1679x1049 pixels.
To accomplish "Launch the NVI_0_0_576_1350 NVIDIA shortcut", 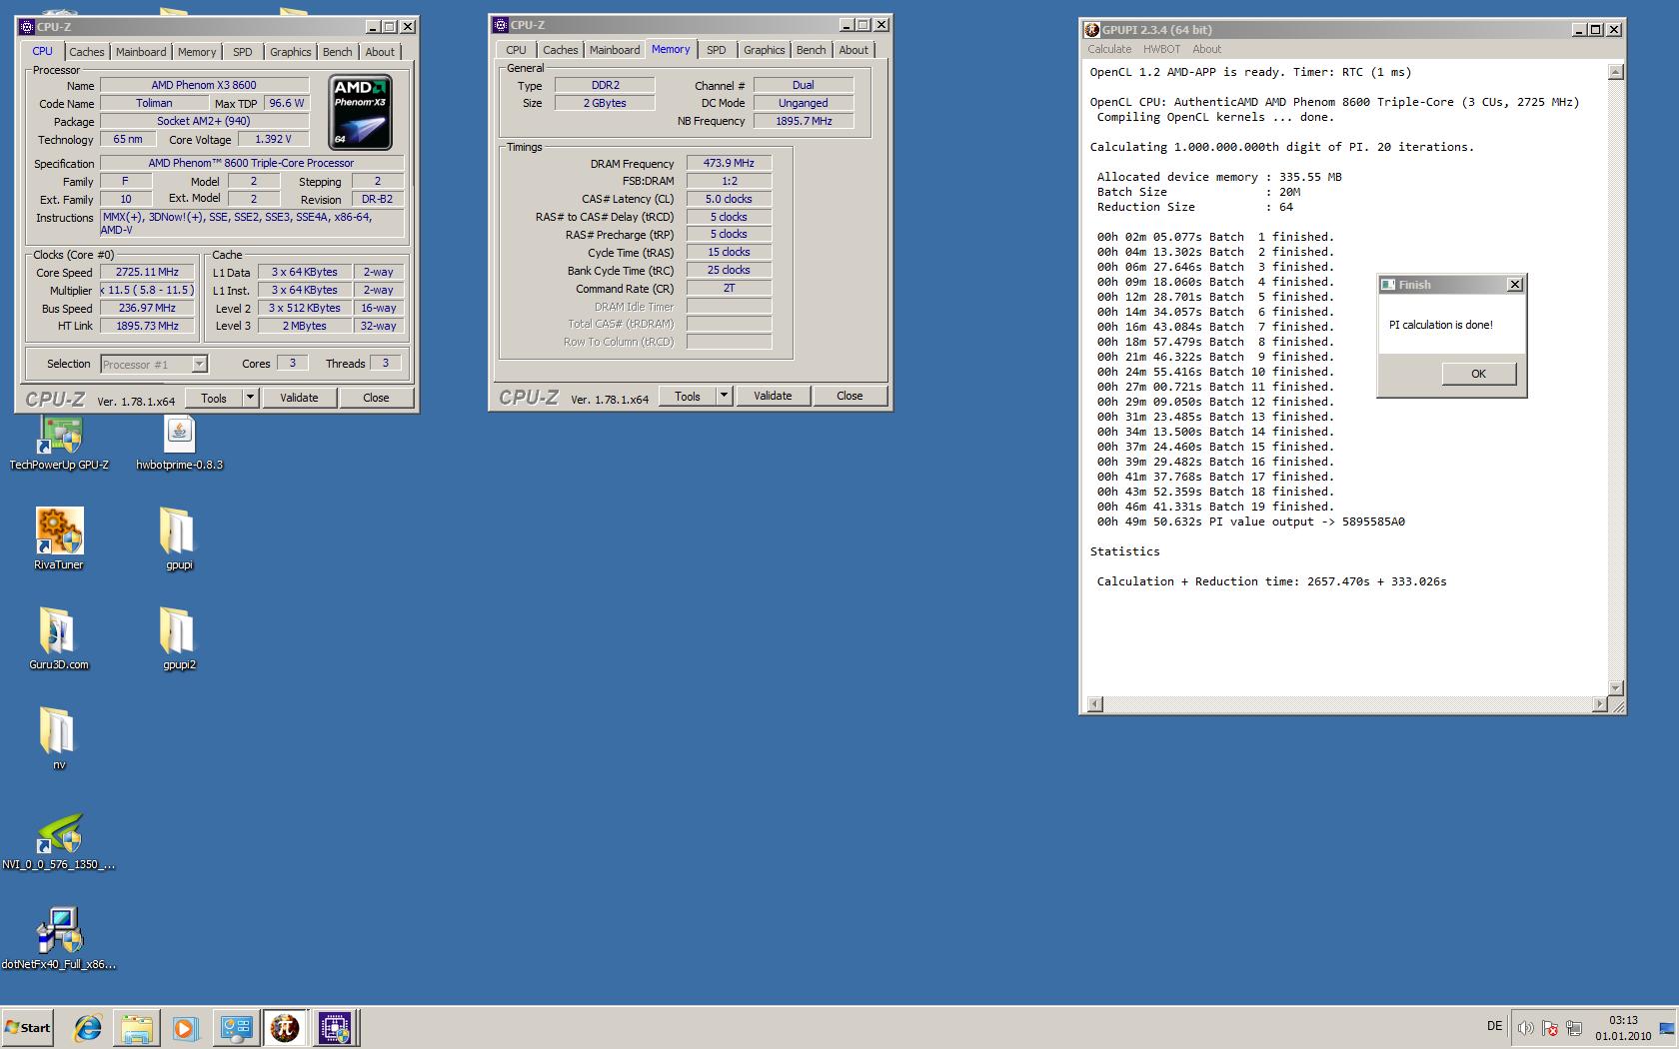I will [59, 839].
